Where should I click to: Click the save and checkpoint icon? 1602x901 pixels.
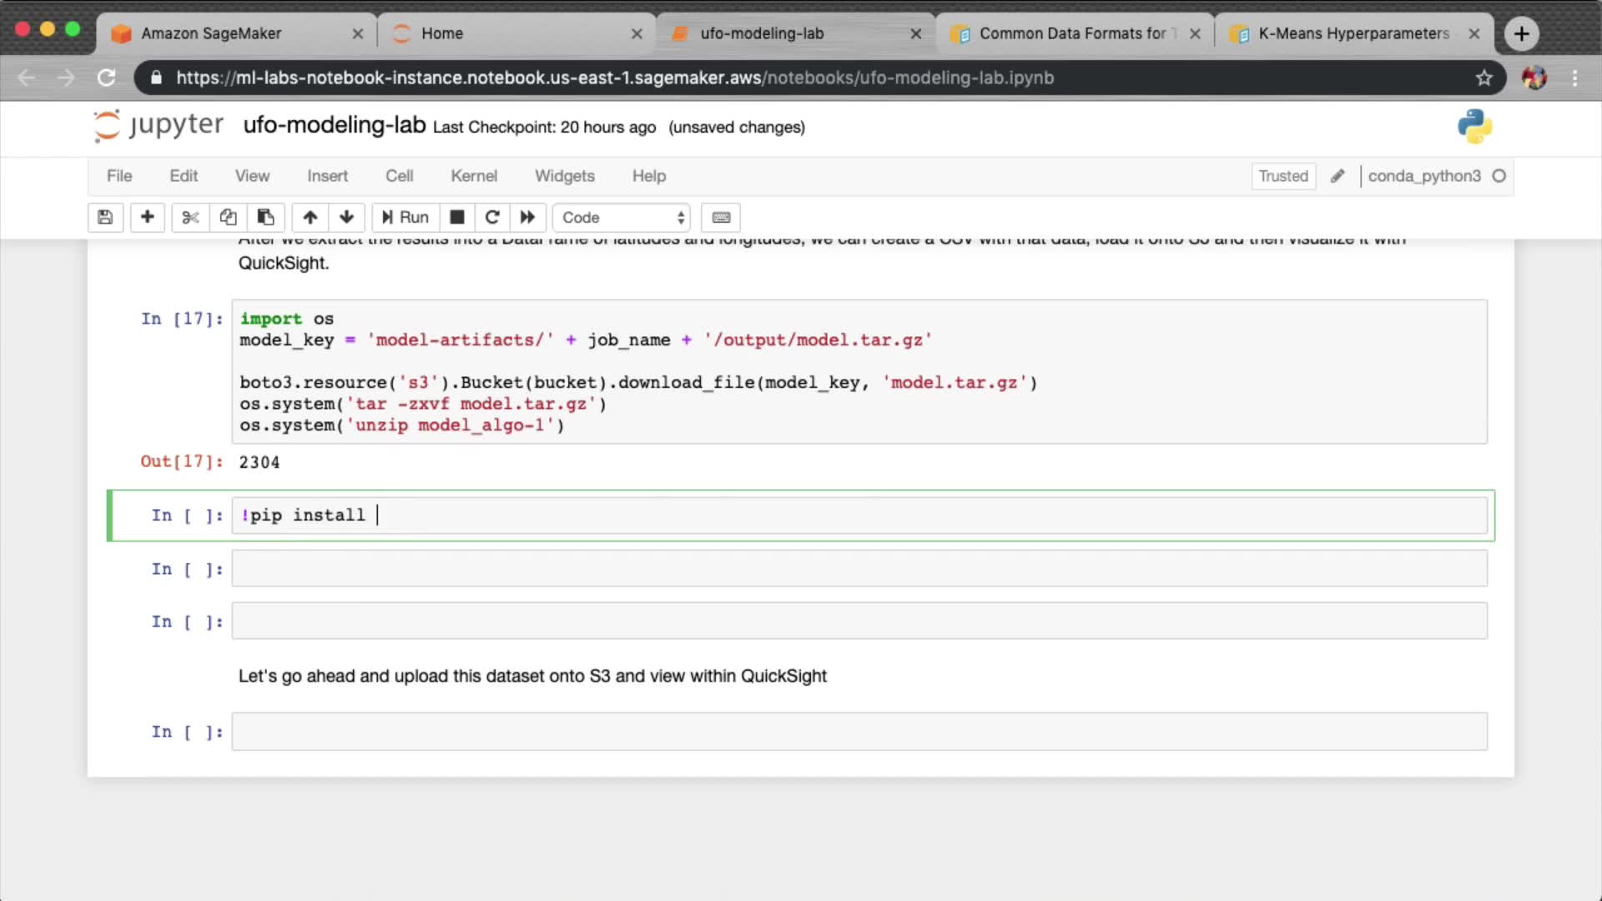[105, 218]
